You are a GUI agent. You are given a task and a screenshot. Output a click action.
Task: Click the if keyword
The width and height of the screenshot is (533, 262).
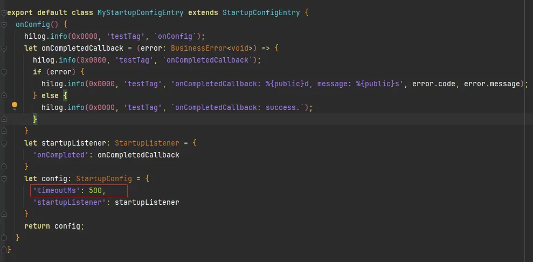[37, 72]
